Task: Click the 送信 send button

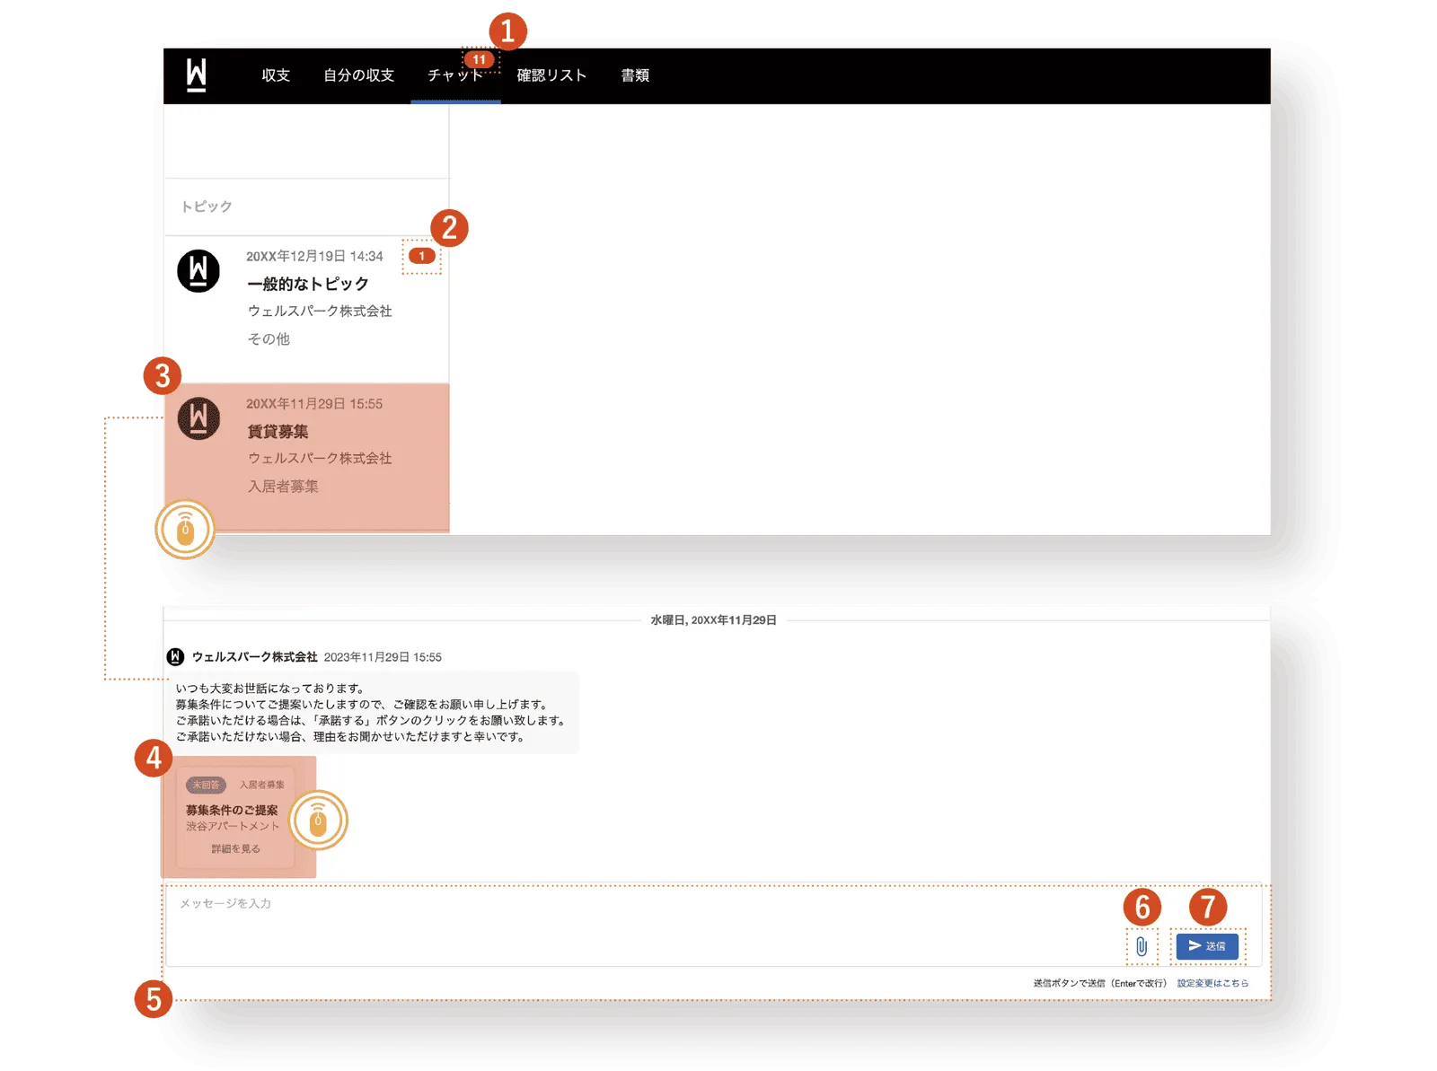Action: [x=1207, y=946]
